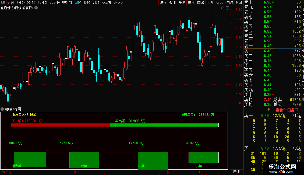The width and height of the screenshot is (304, 175).
Task: Click the -14535.8万 value
Action: (x=136, y=143)
